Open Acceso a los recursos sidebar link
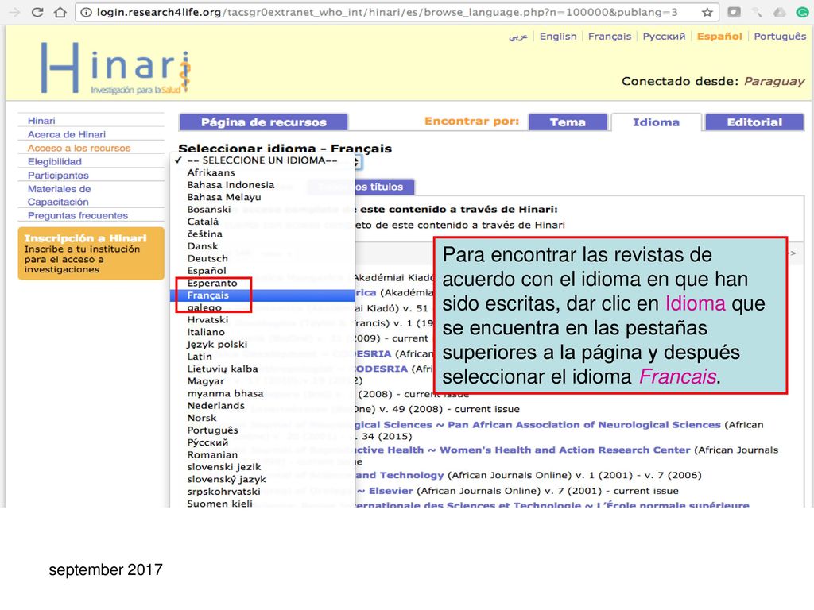 pos(79,148)
